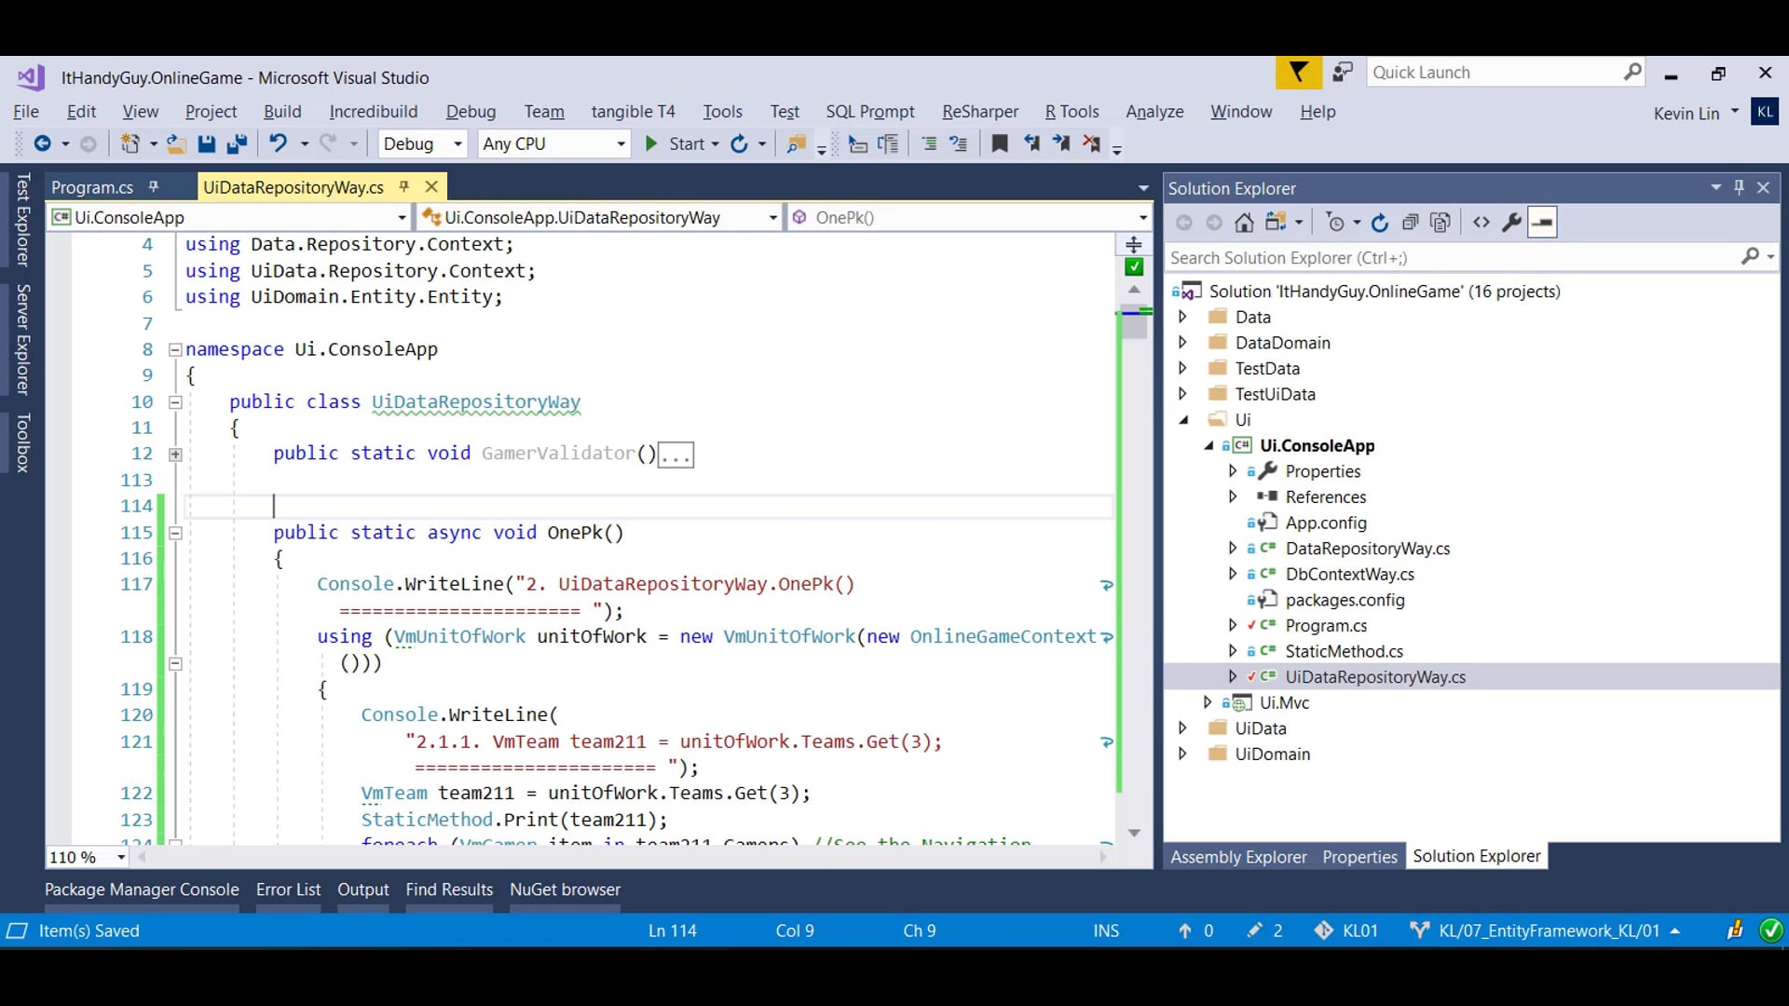The image size is (1789, 1006).
Task: Click the View Code angle-brackets icon
Action: pos(1482,223)
